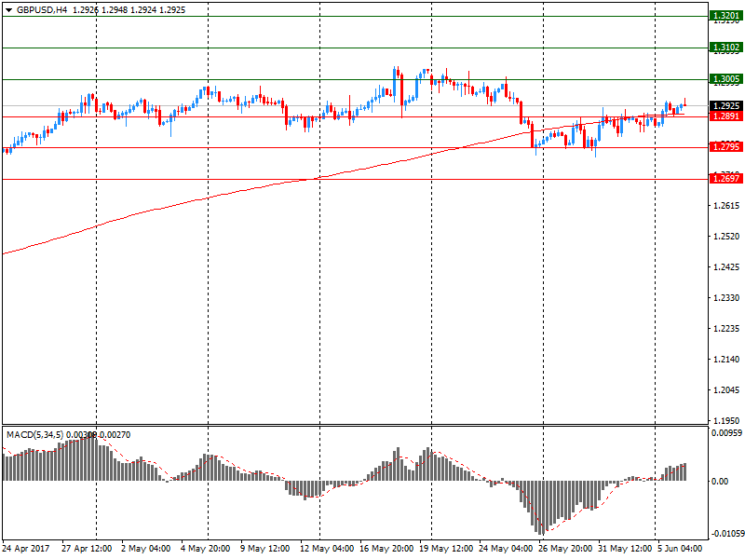Click the GBPUSD,H4 chart title text

pyautogui.click(x=42, y=10)
